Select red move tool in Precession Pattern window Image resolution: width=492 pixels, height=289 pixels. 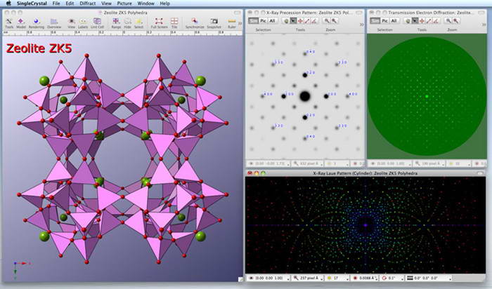coord(300,20)
